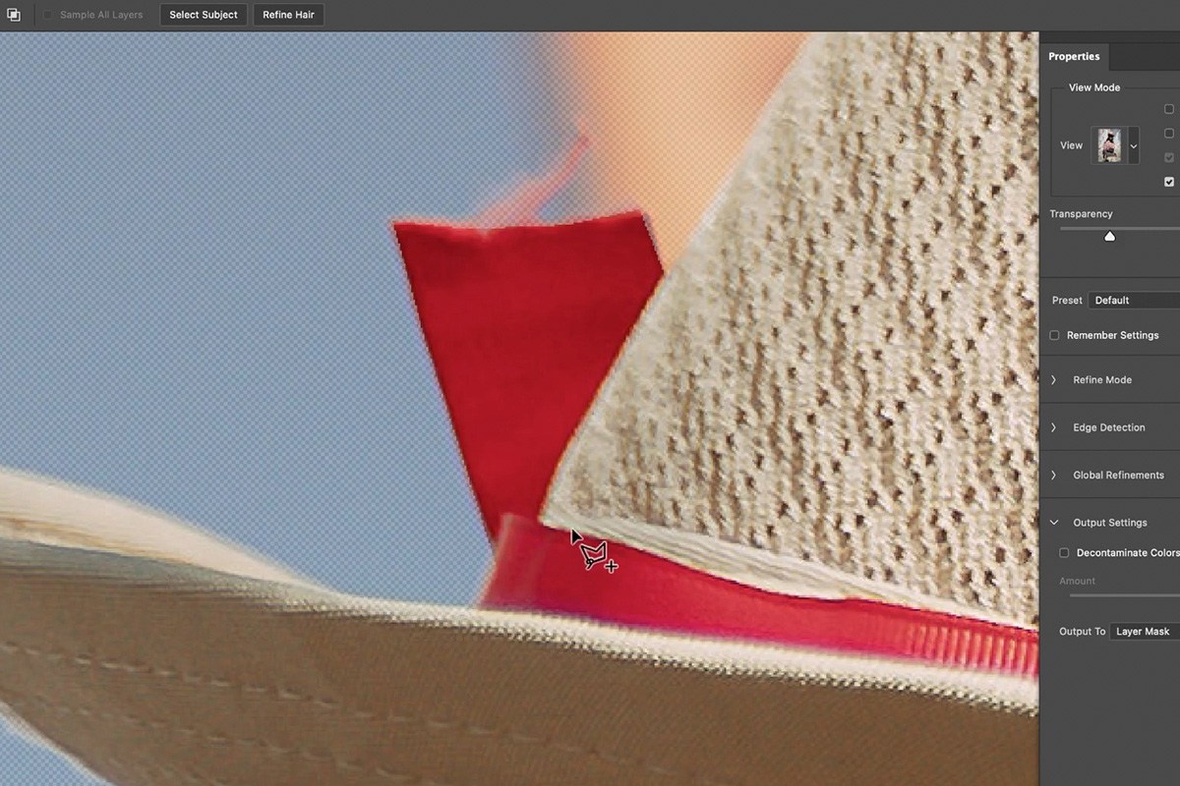Click the intersect selection mode icon
The image size is (1180, 786).
point(14,15)
